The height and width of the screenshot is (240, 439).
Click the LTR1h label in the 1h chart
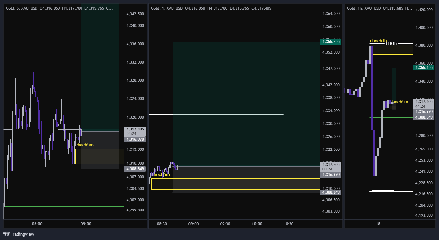point(392,43)
